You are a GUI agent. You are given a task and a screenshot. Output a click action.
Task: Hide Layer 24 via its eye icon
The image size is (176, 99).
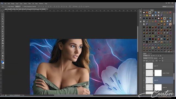[144, 80]
